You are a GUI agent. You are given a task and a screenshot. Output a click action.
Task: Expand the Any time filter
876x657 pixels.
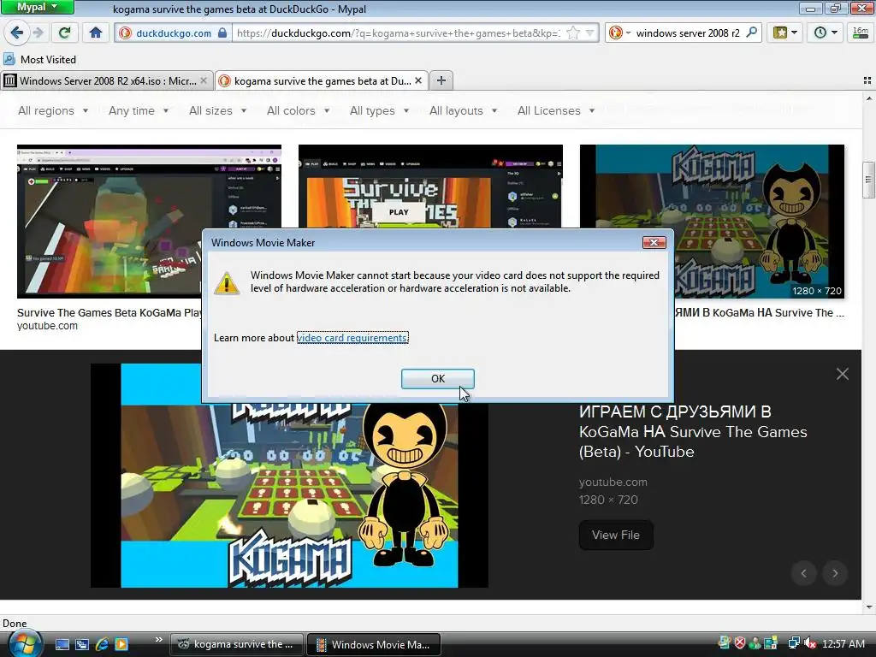[x=139, y=110]
